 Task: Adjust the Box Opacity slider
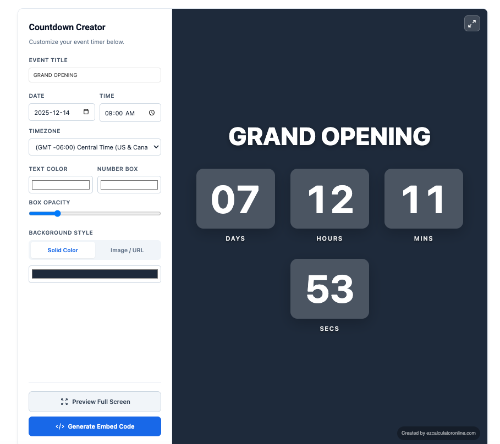click(57, 213)
